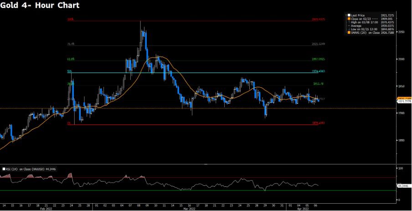Click the 100 label on the RSI axis
412x211 pixels.
tap(401, 168)
